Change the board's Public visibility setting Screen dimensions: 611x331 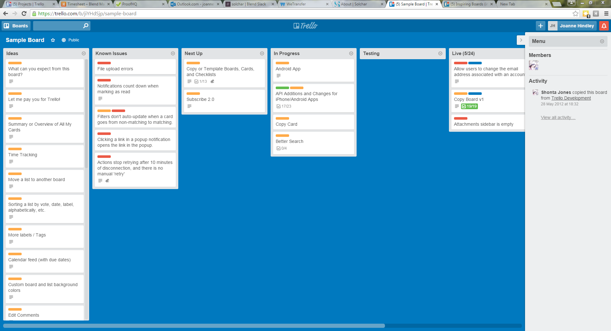[70, 40]
